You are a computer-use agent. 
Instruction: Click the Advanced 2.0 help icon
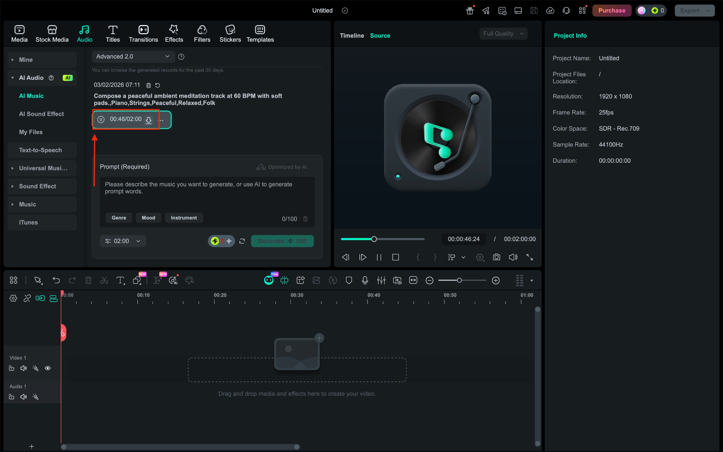(181, 56)
